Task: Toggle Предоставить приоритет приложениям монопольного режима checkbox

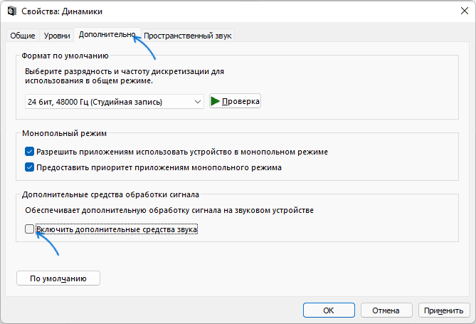Action: tap(29, 167)
